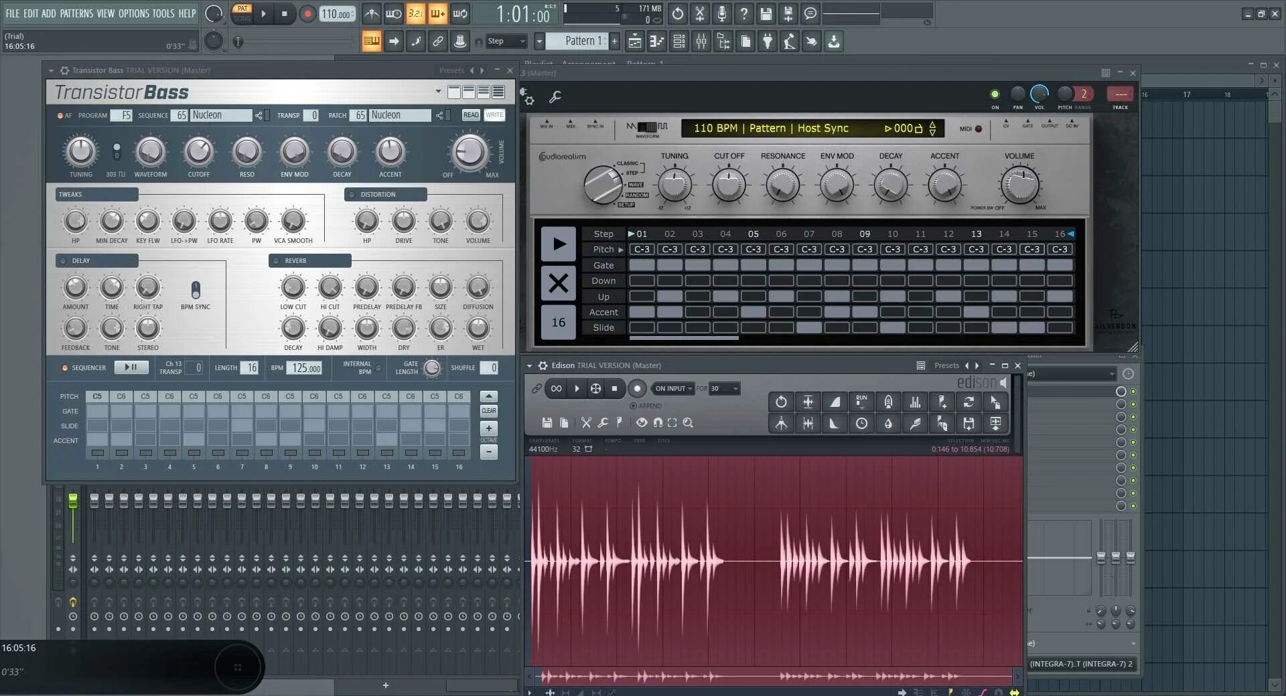The height and width of the screenshot is (696, 1286).
Task: Click the Edison run script icon
Action: click(861, 402)
